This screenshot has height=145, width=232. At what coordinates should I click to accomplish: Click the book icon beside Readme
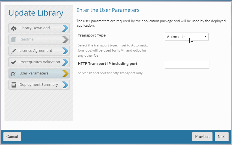14,39
